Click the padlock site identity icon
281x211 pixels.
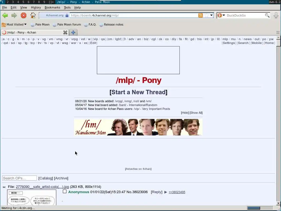[x=67, y=15]
